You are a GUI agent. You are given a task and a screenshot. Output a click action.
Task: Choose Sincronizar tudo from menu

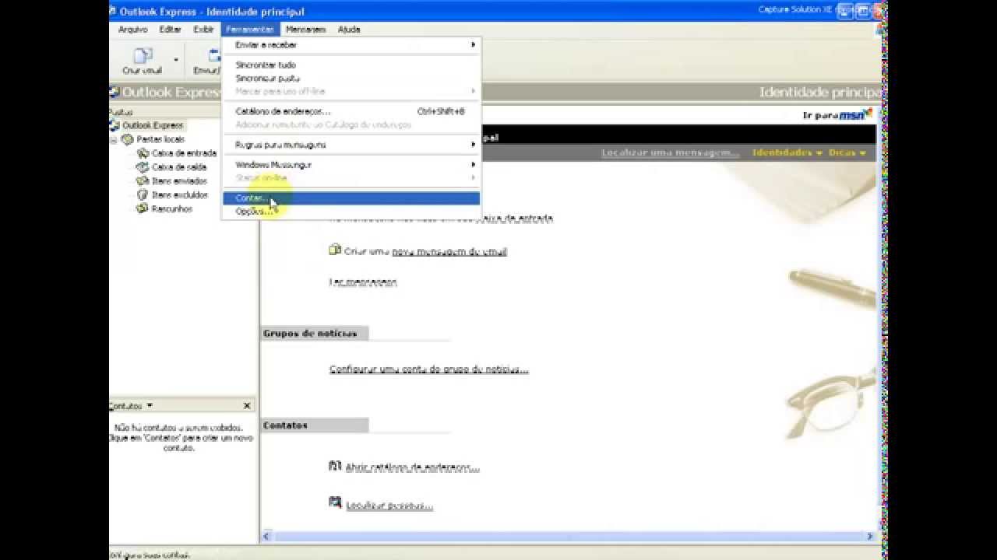coord(352,65)
